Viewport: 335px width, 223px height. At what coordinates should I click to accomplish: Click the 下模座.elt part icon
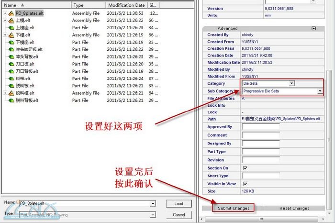11,42
